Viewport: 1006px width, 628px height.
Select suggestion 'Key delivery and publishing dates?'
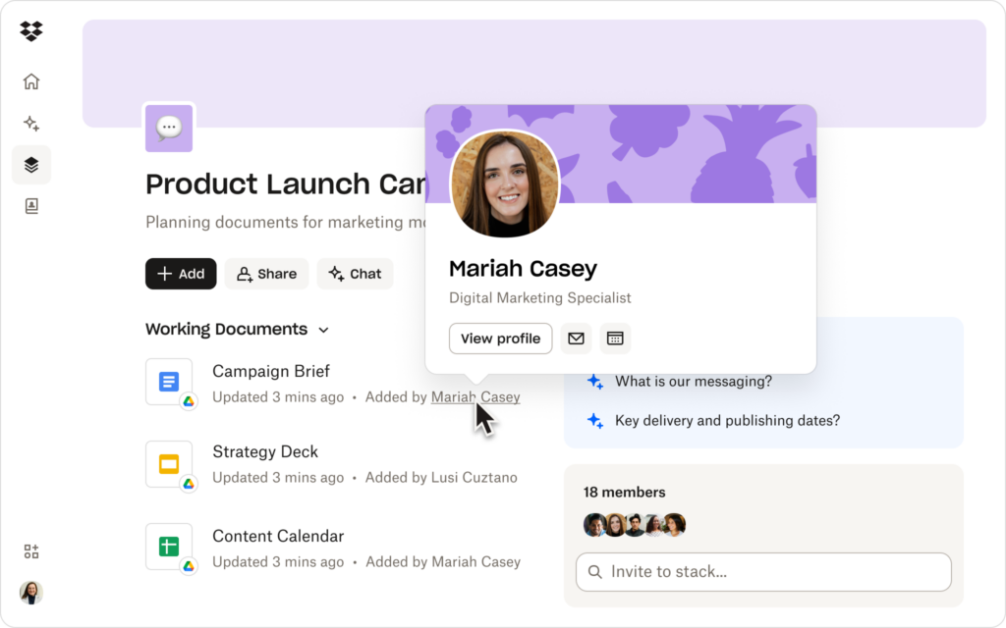point(727,420)
